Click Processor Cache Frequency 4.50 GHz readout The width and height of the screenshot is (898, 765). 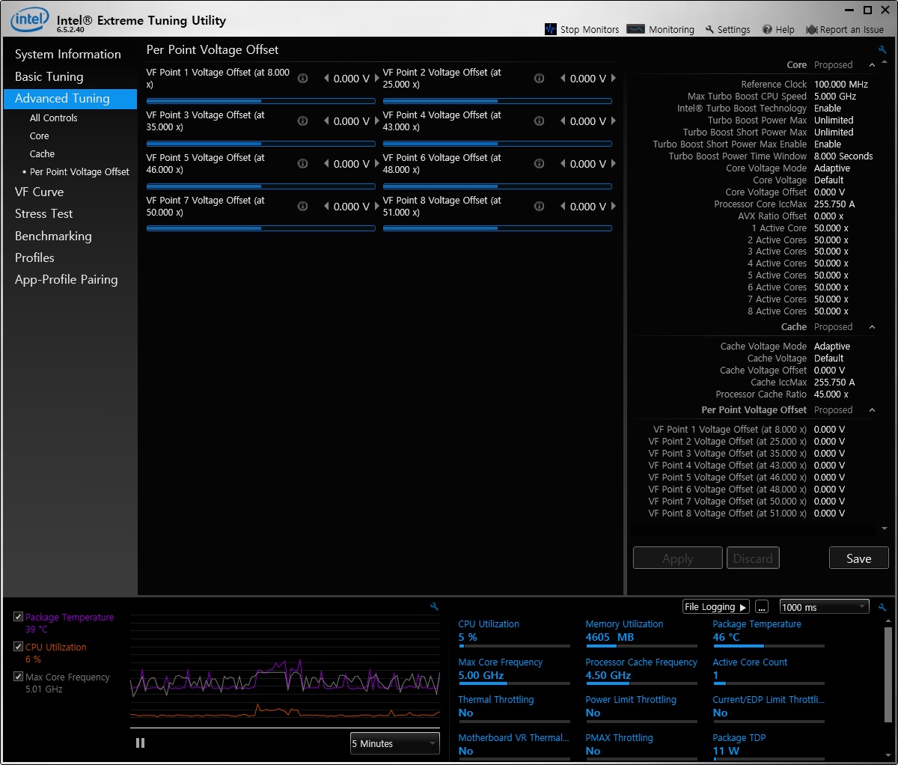[x=608, y=675]
